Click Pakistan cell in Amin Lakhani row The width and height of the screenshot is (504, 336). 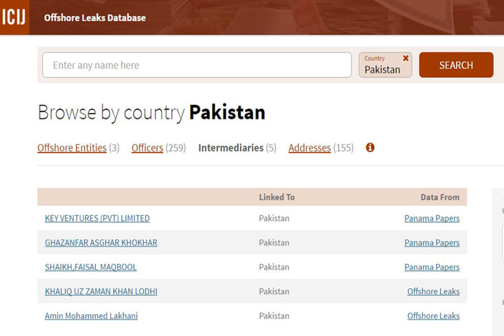pyautogui.click(x=274, y=316)
